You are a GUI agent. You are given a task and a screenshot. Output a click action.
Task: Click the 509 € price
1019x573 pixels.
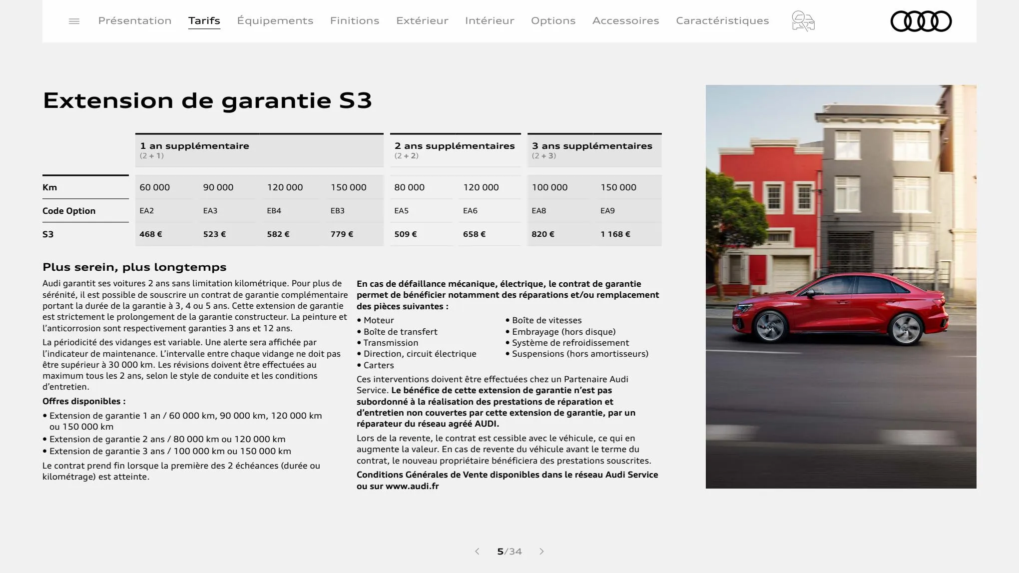[x=406, y=234]
